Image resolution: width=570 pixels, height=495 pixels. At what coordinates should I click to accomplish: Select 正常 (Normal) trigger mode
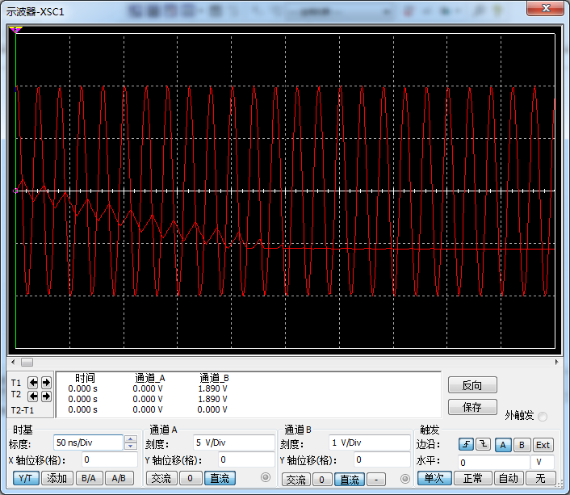(x=472, y=478)
